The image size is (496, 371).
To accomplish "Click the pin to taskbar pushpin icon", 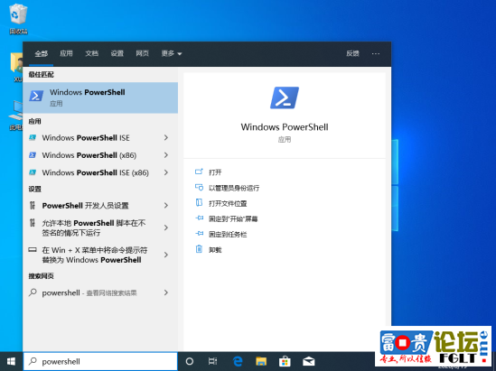I will [200, 234].
